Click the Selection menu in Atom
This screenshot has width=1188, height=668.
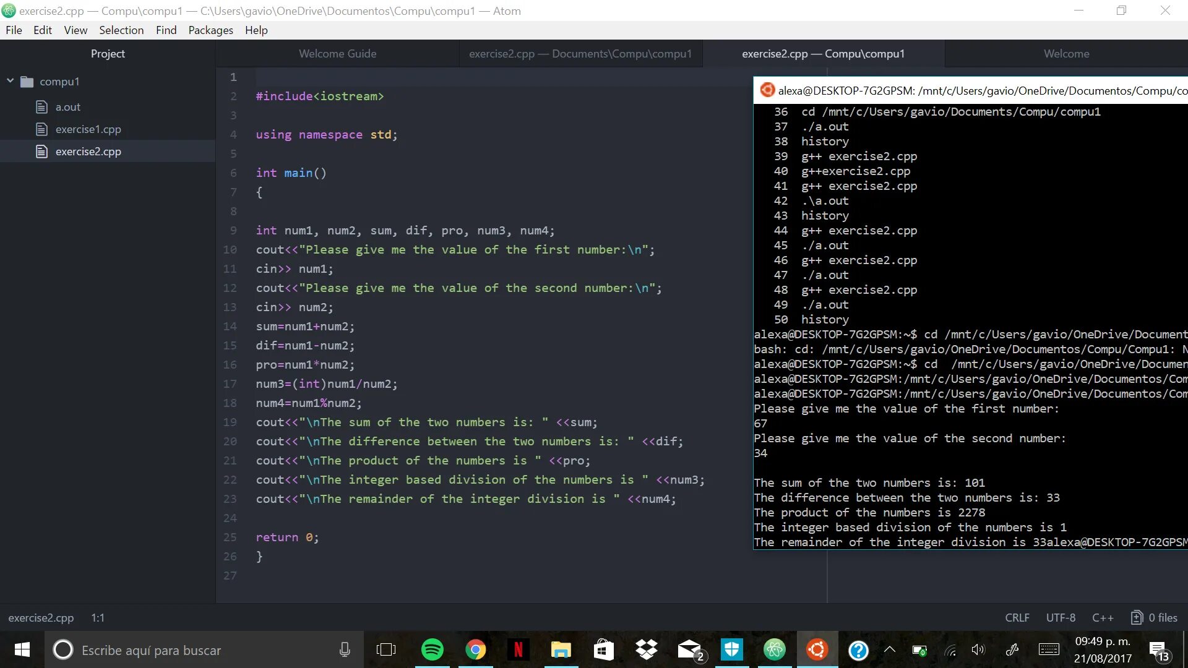point(121,30)
